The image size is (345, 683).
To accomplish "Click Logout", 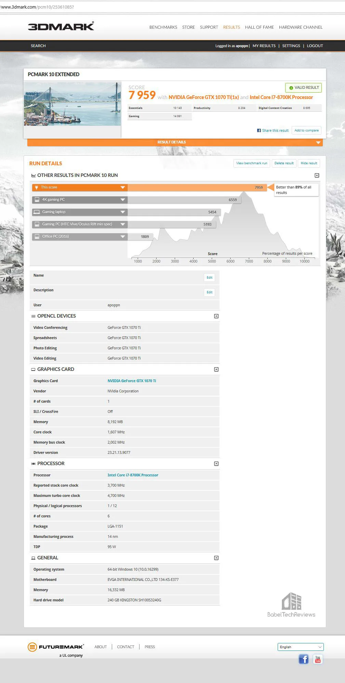I will pos(315,46).
